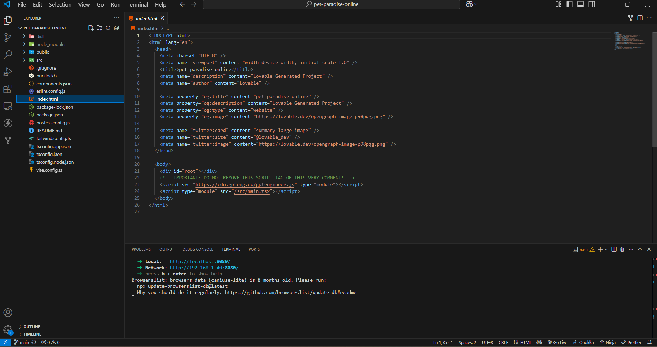Toggle the primary side bar visibility
This screenshot has width=657, height=347.
pos(569,4)
